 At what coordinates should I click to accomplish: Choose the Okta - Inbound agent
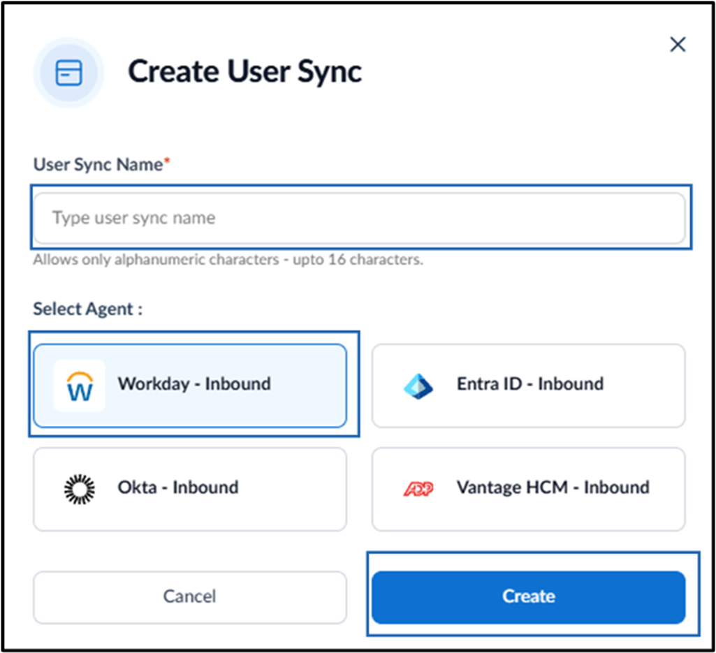point(190,489)
